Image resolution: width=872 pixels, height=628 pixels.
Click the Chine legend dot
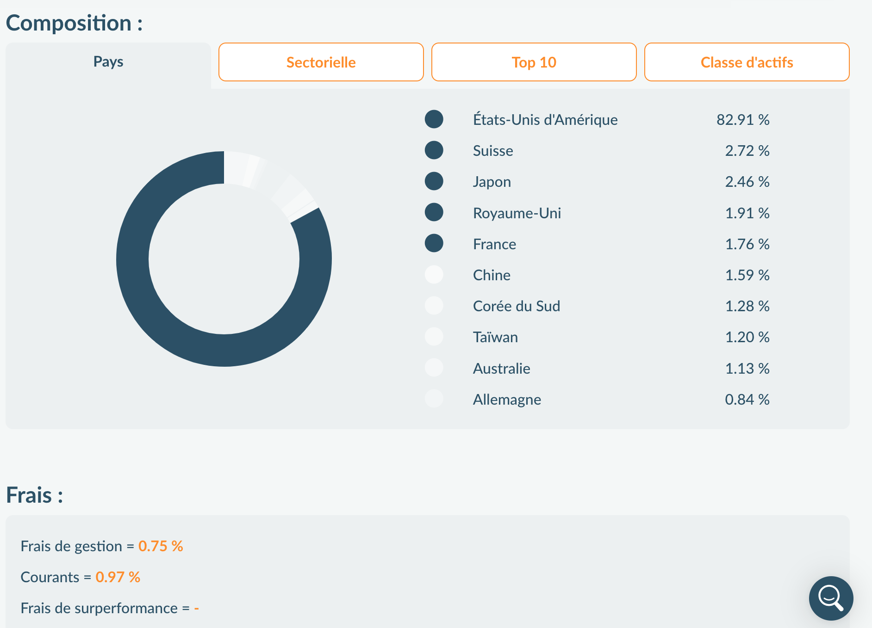(434, 275)
